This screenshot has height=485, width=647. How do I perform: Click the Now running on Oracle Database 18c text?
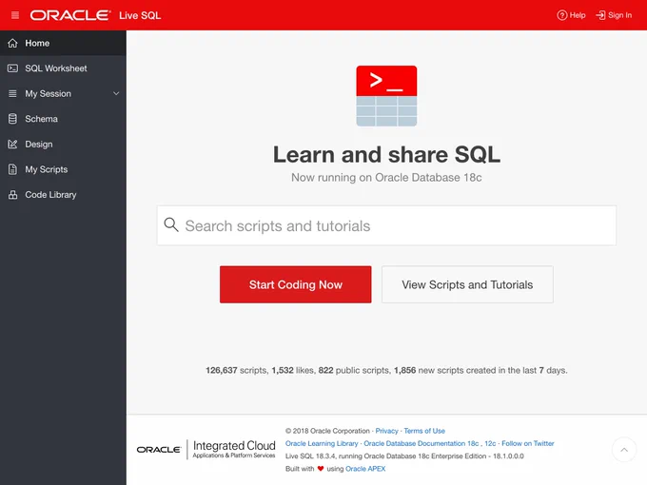click(386, 177)
